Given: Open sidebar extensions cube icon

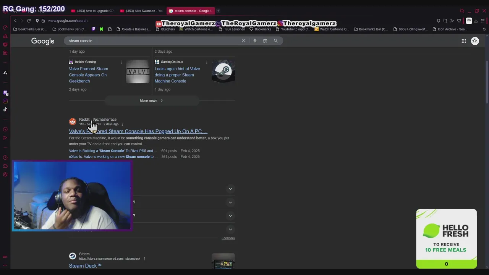Looking at the screenshot, I should (x=5, y=166).
